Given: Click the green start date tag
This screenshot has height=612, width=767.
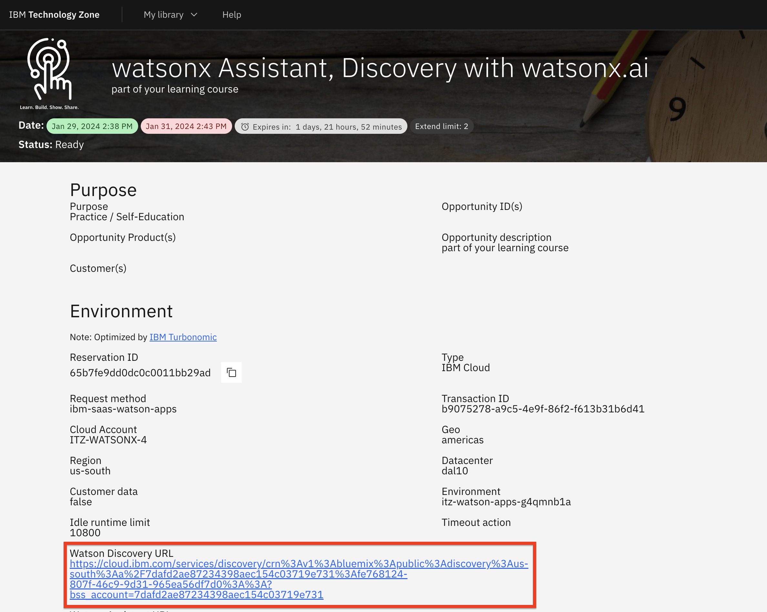Looking at the screenshot, I should point(92,126).
